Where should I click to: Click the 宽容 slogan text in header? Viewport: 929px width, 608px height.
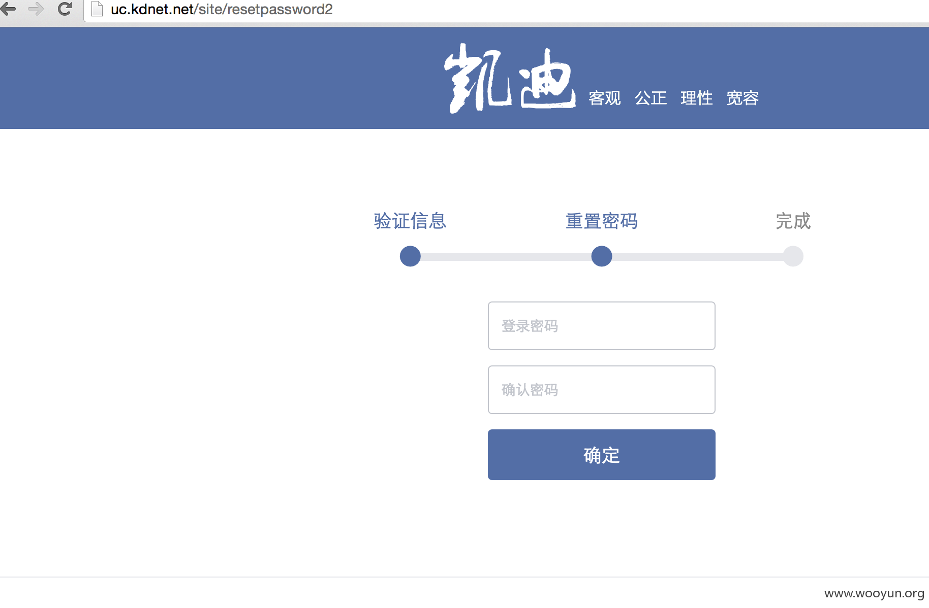(x=742, y=98)
